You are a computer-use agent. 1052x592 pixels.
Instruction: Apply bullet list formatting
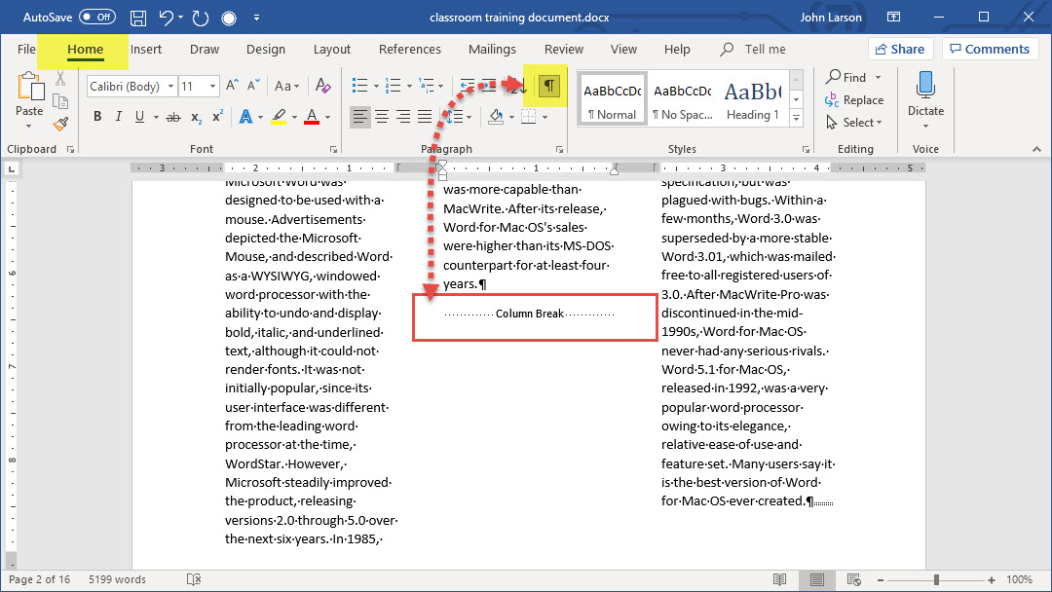[x=359, y=87]
